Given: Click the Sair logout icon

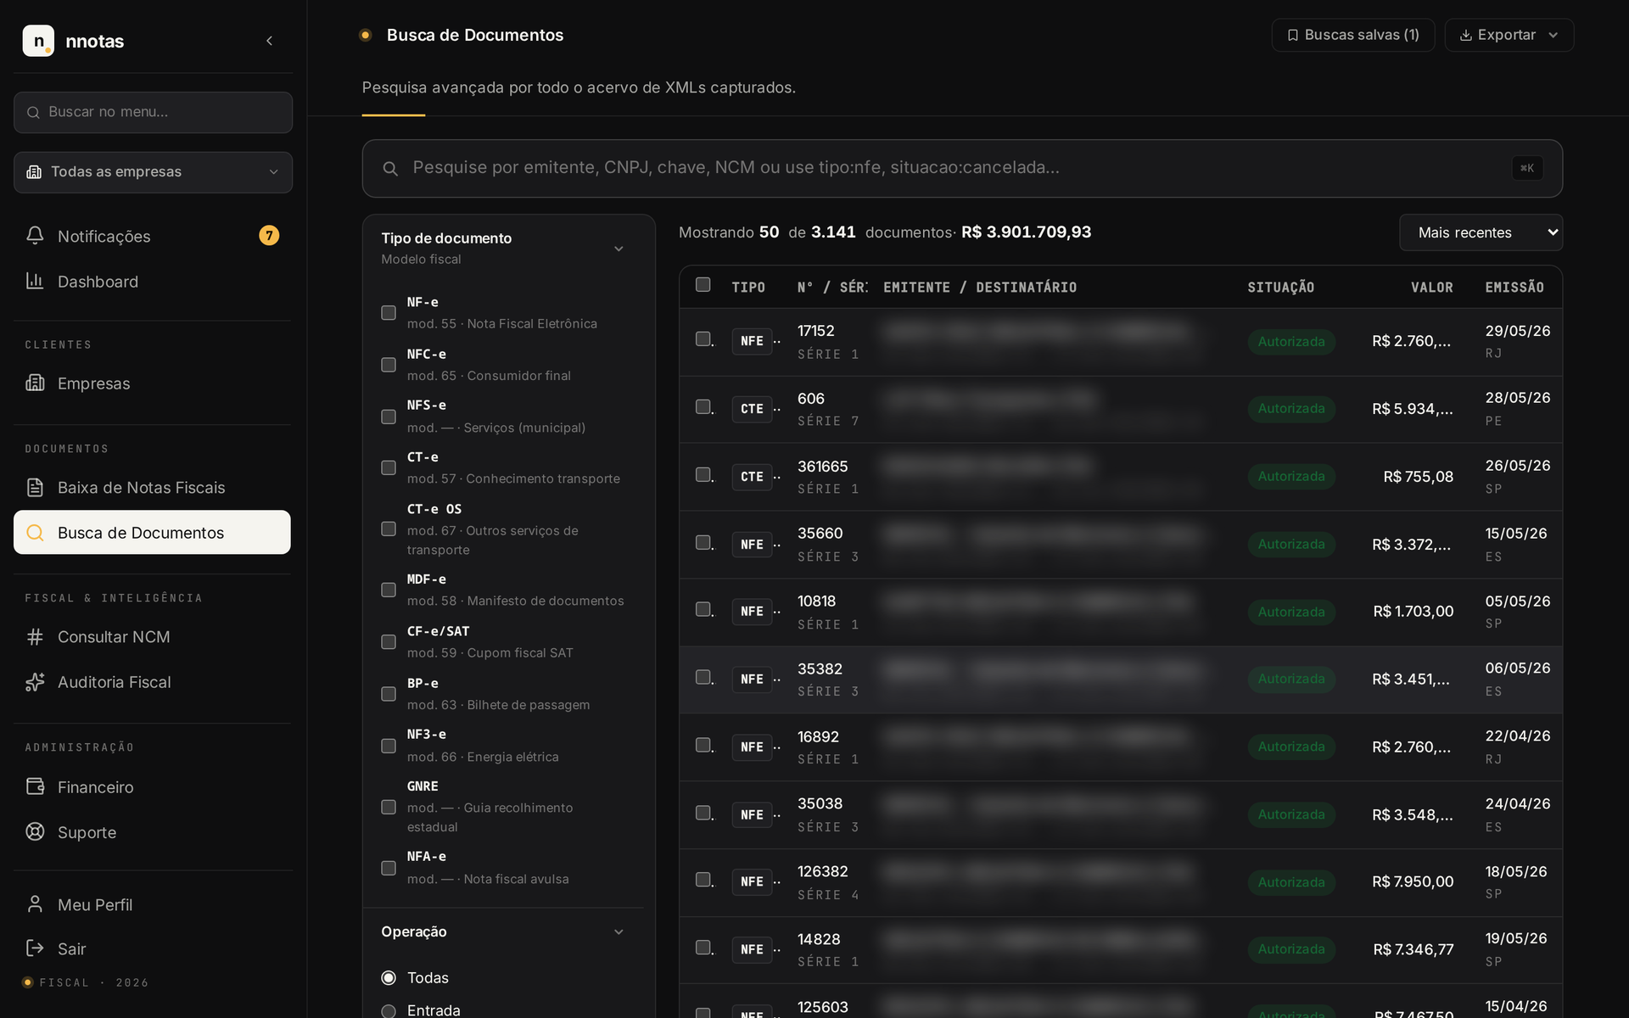Looking at the screenshot, I should (x=35, y=948).
